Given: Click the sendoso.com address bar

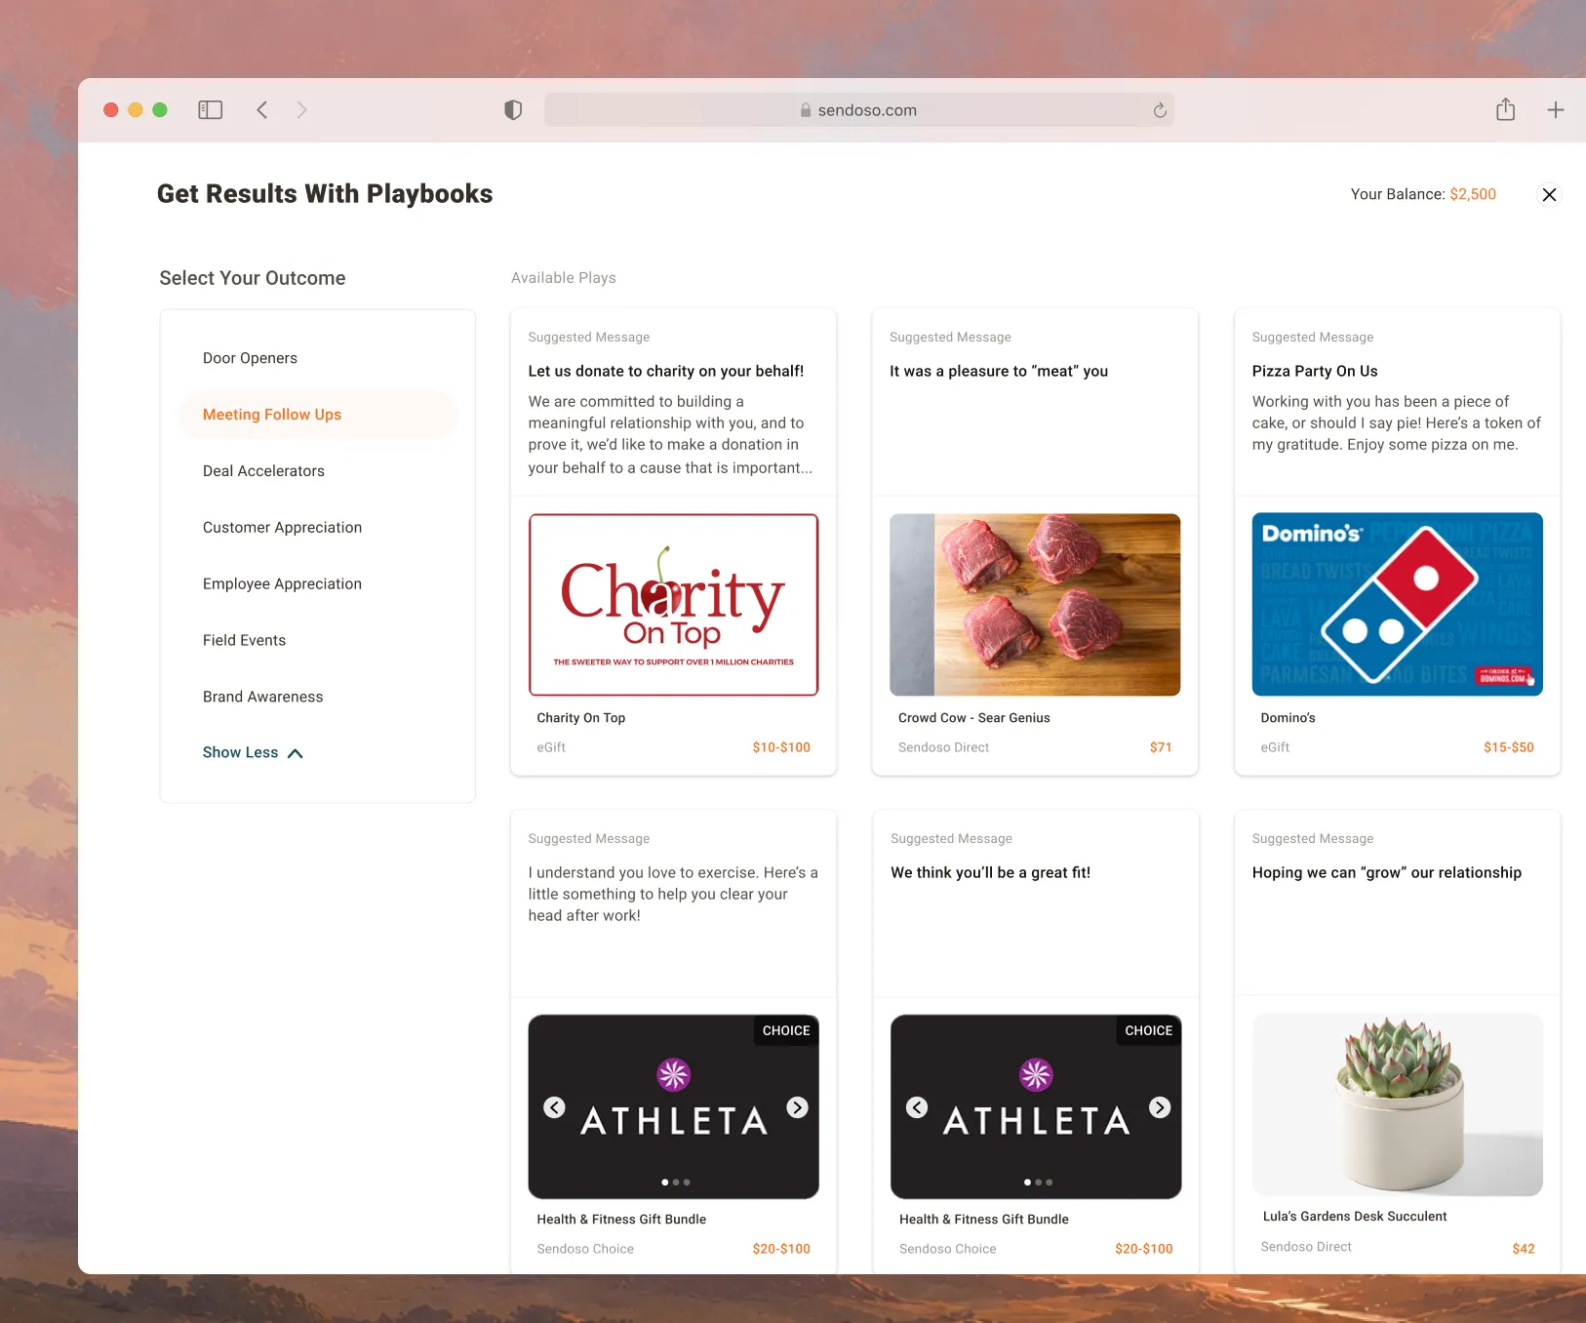Looking at the screenshot, I should 858,110.
